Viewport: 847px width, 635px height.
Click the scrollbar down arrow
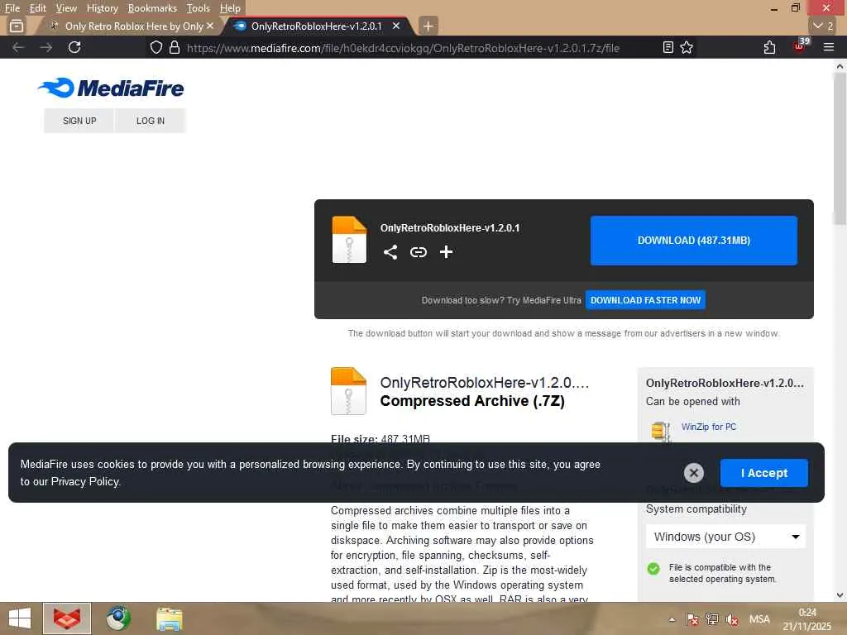pos(840,595)
